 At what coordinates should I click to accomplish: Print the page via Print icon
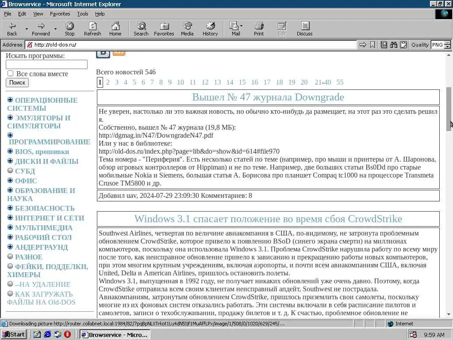click(259, 29)
